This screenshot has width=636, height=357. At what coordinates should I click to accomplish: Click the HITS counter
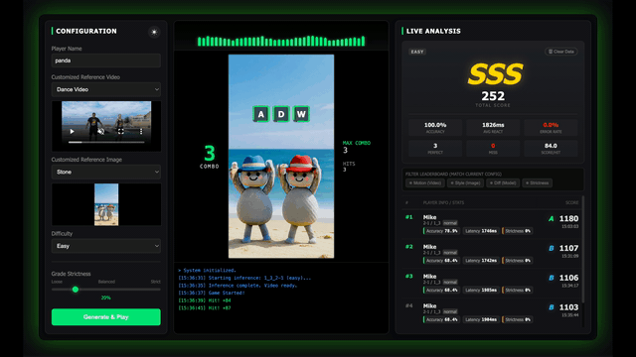(x=349, y=167)
